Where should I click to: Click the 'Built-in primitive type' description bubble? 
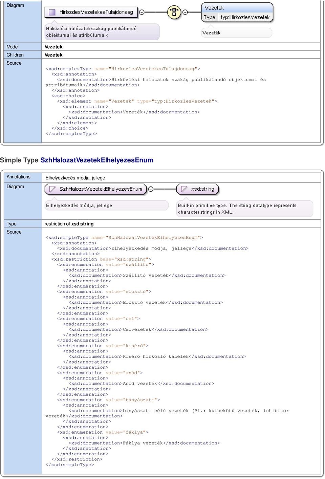pos(245,209)
